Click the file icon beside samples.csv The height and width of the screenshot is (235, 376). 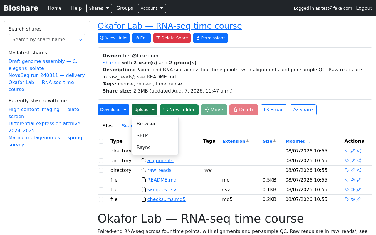144,189
